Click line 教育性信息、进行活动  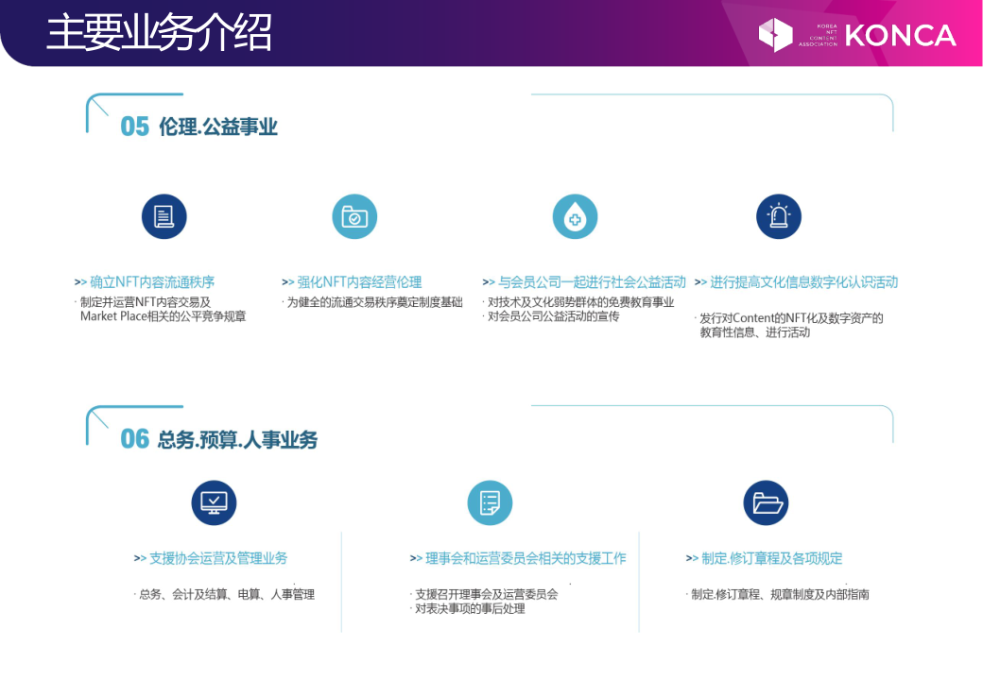[x=755, y=332]
